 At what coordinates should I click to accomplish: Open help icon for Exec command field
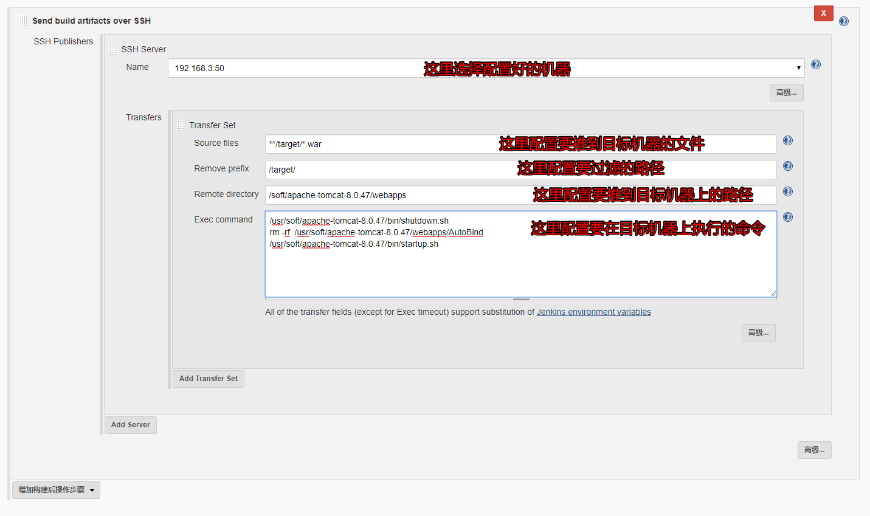pyautogui.click(x=788, y=217)
